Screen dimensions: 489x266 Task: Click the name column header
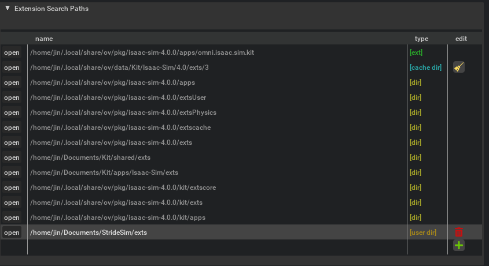point(44,39)
